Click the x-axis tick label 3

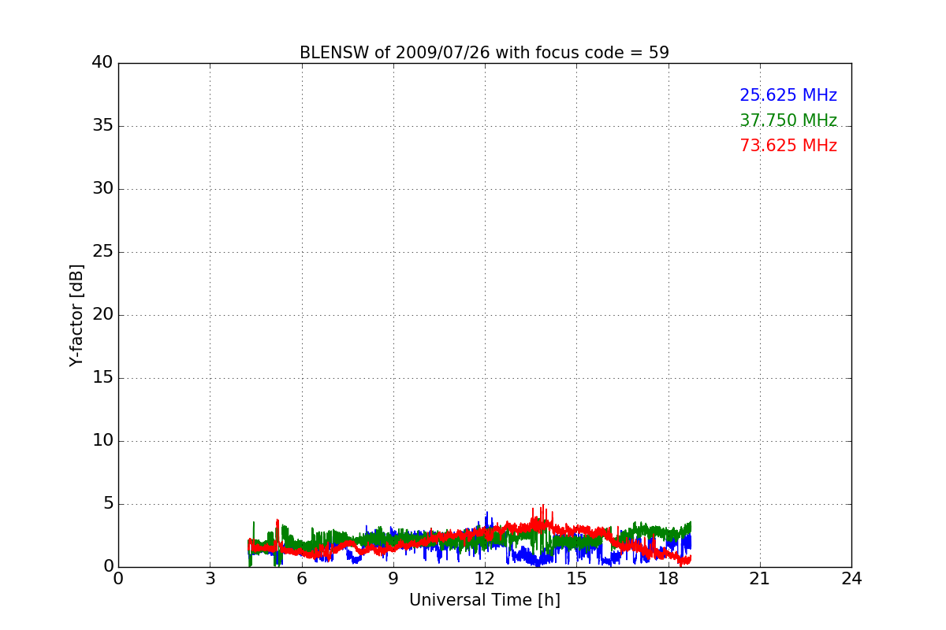pos(210,579)
